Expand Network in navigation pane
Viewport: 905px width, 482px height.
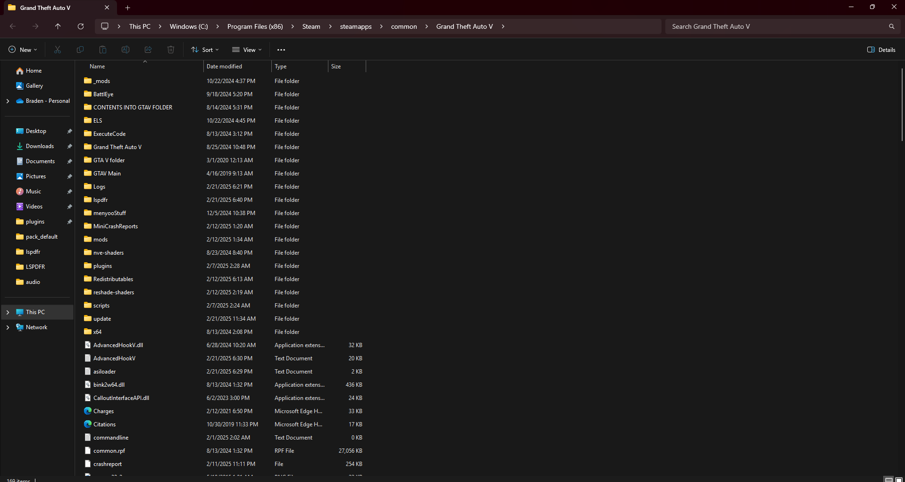click(8, 327)
